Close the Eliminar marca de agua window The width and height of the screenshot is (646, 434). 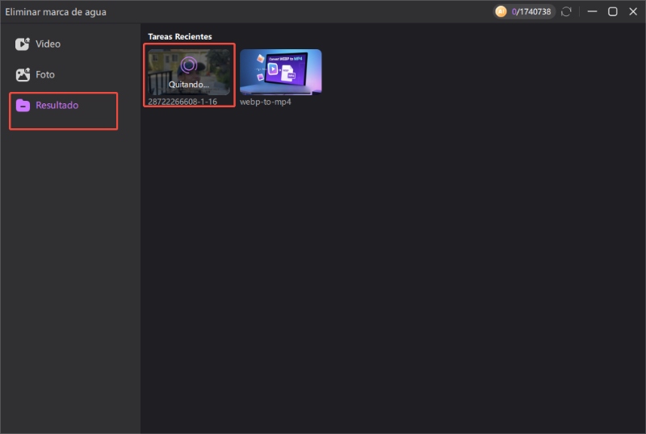(632, 11)
